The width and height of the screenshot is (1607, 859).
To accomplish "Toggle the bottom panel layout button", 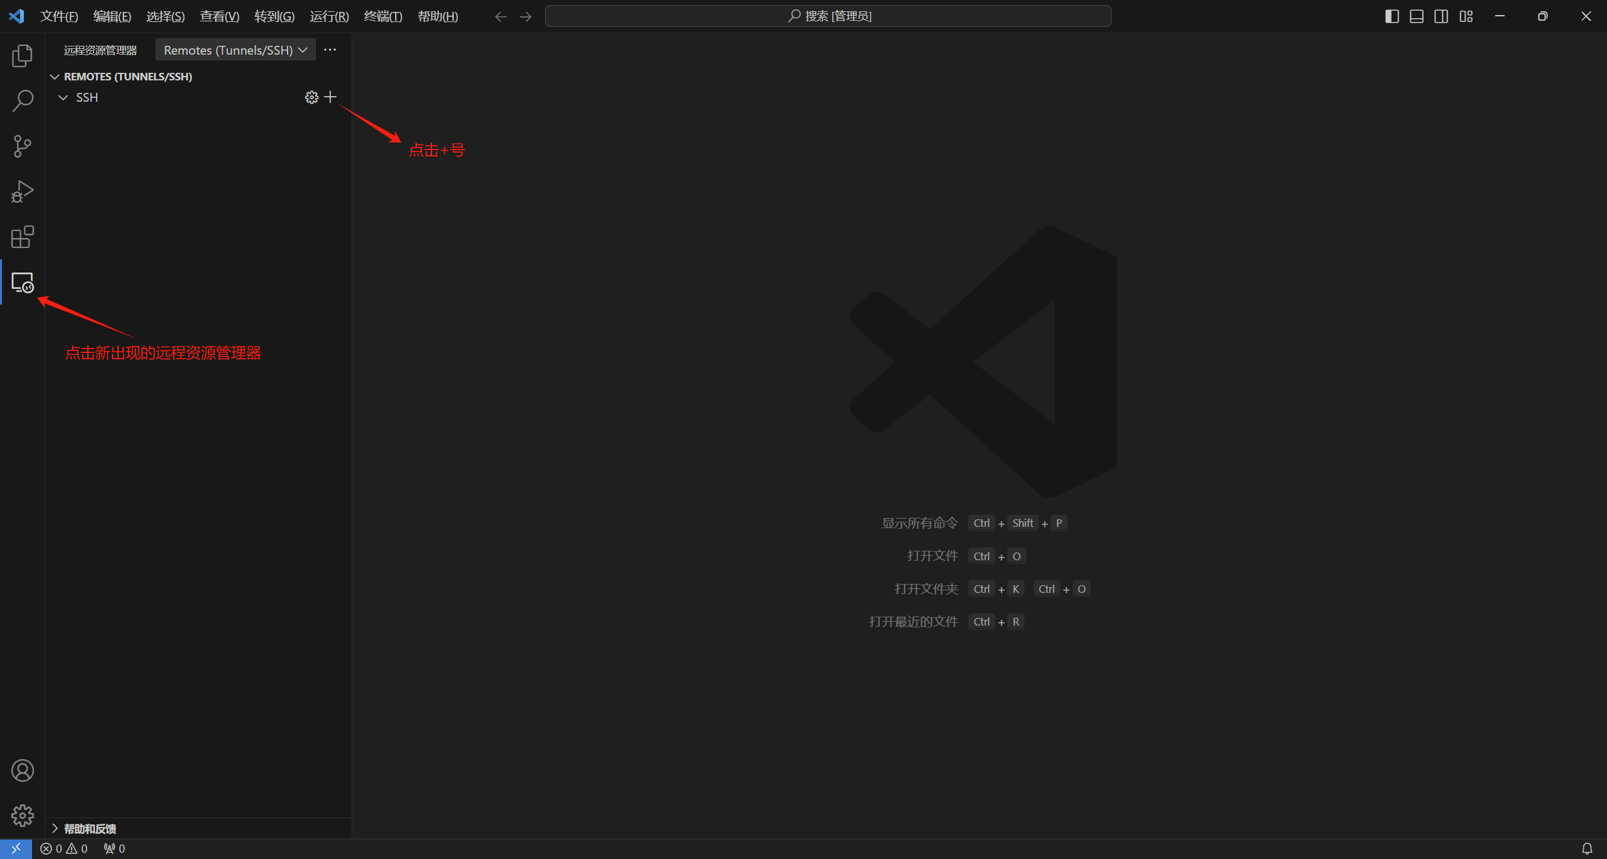I will click(x=1416, y=16).
